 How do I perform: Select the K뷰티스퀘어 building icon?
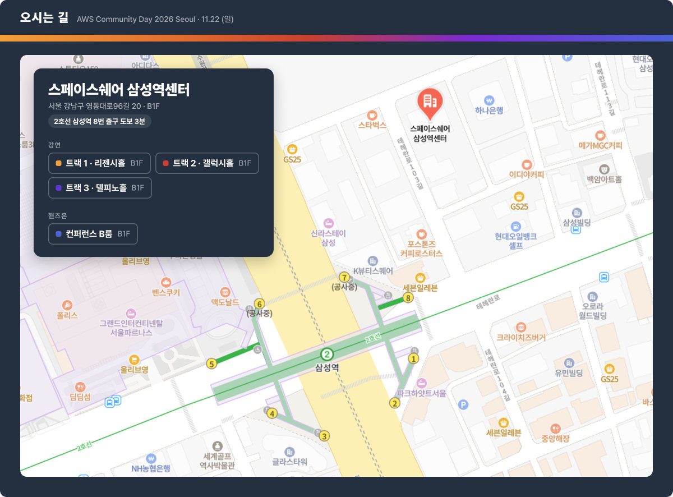coord(373,261)
